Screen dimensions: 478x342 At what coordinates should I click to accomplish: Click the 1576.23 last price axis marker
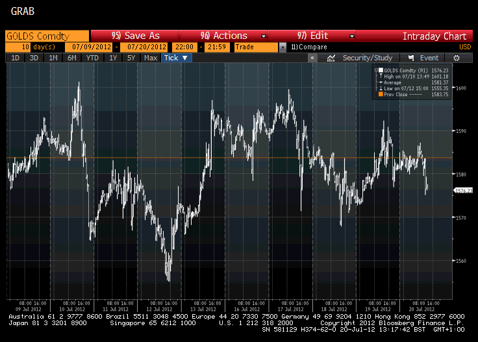(463, 190)
